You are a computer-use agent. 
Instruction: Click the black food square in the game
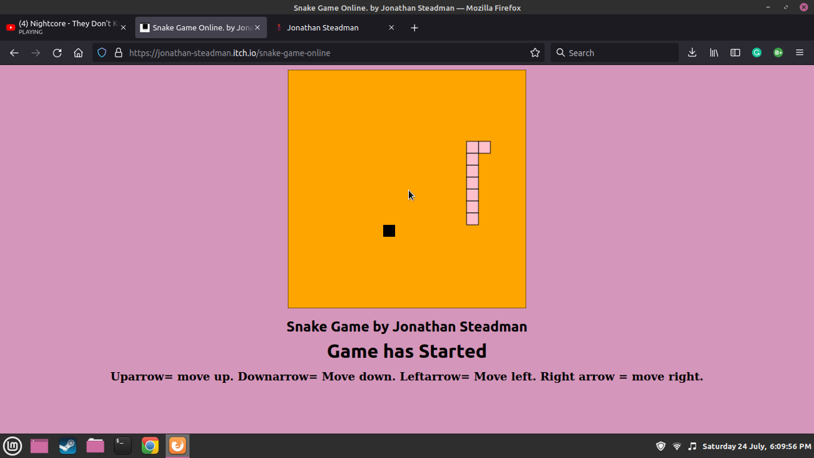click(x=389, y=231)
